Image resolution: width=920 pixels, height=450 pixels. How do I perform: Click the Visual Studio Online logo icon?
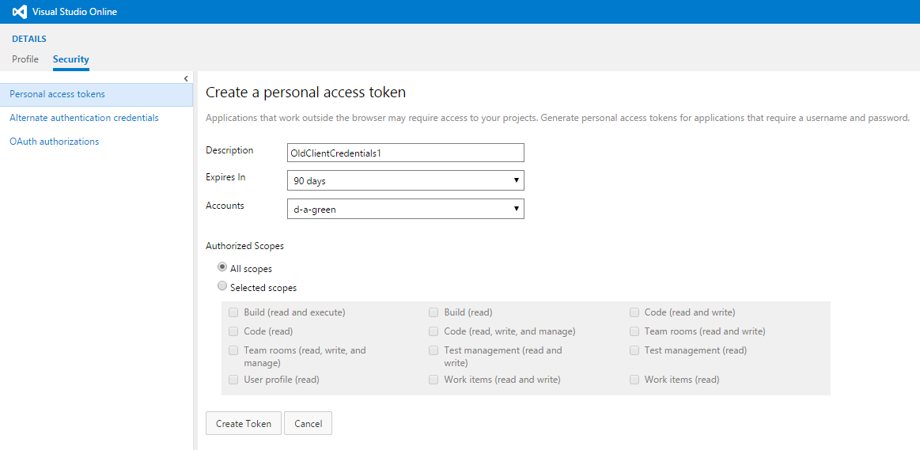(19, 12)
